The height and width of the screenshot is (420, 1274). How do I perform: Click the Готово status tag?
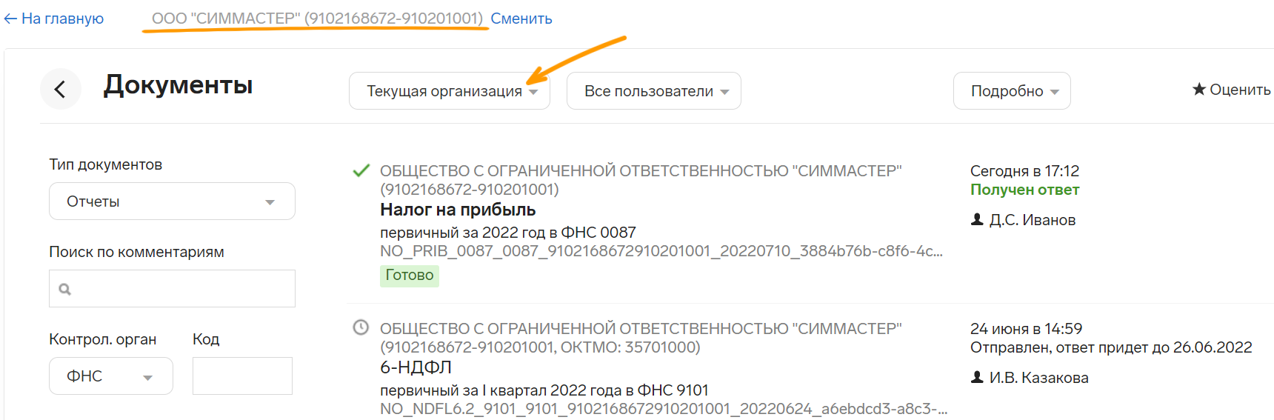tap(410, 276)
